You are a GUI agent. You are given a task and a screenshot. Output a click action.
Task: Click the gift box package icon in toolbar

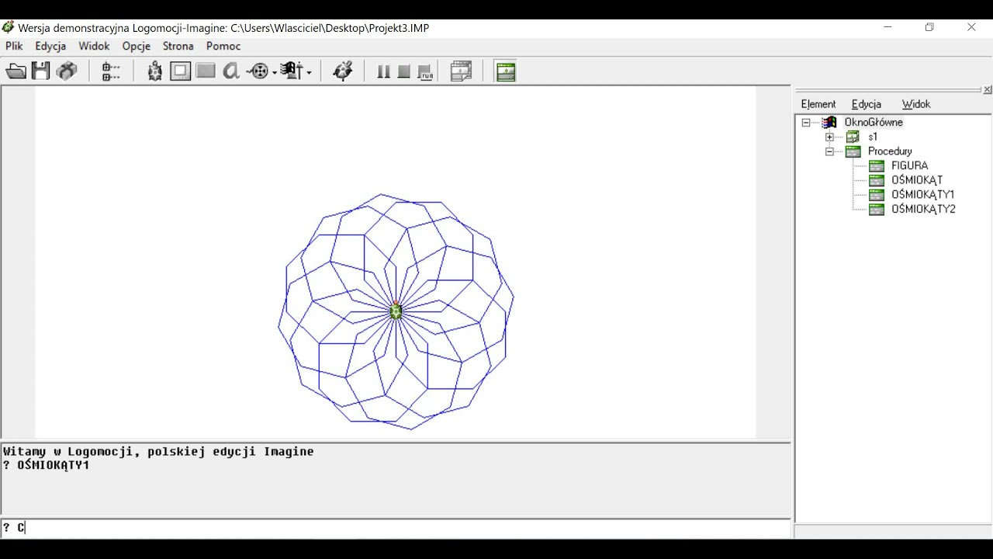[67, 71]
